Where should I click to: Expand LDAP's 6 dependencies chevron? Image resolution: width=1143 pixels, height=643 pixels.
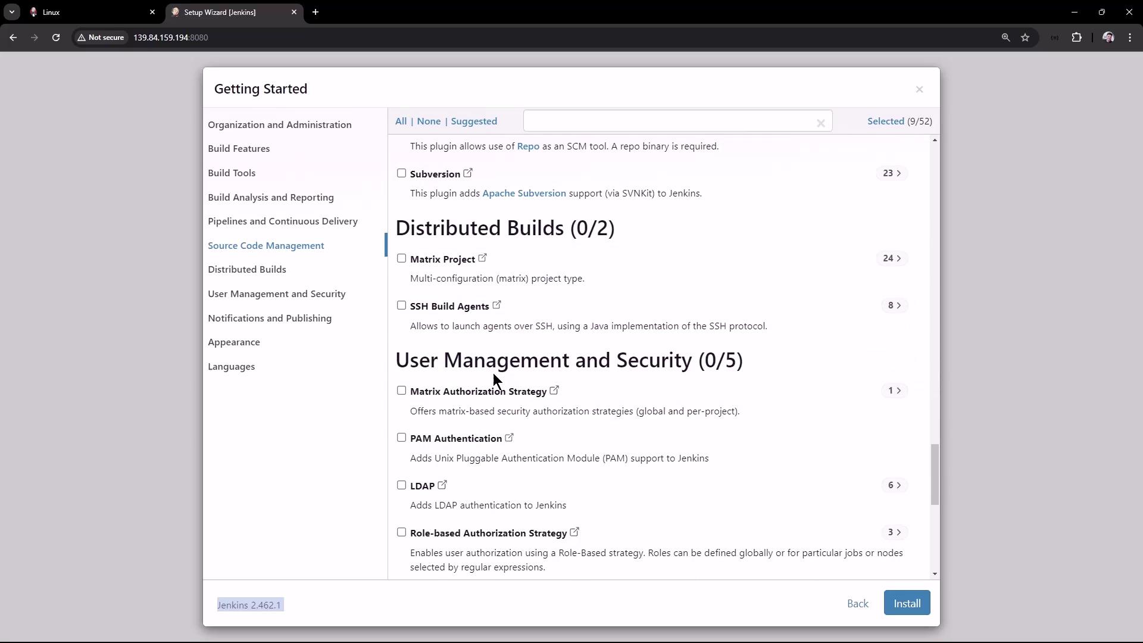point(894,485)
